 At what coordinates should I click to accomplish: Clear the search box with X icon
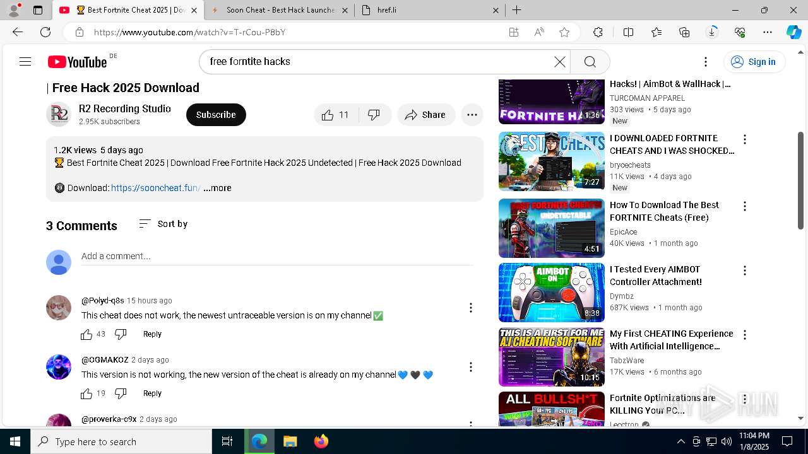[560, 61]
